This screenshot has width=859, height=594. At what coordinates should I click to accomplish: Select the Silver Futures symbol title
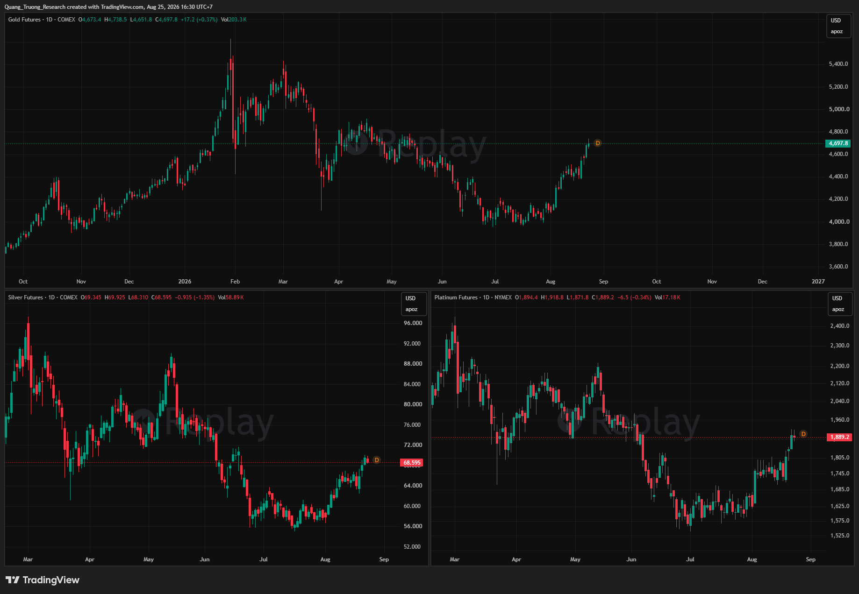click(25, 297)
